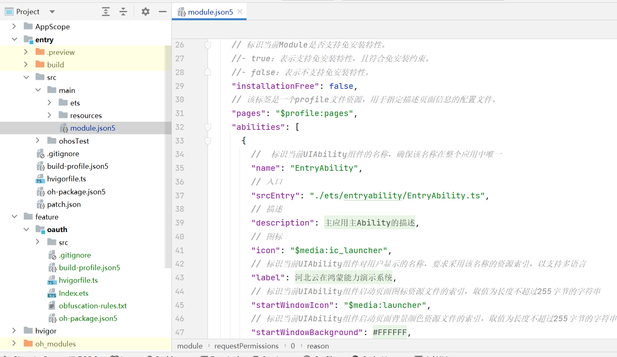The width and height of the screenshot is (617, 357).
Task: Collapse the main folder
Action: 38,90
